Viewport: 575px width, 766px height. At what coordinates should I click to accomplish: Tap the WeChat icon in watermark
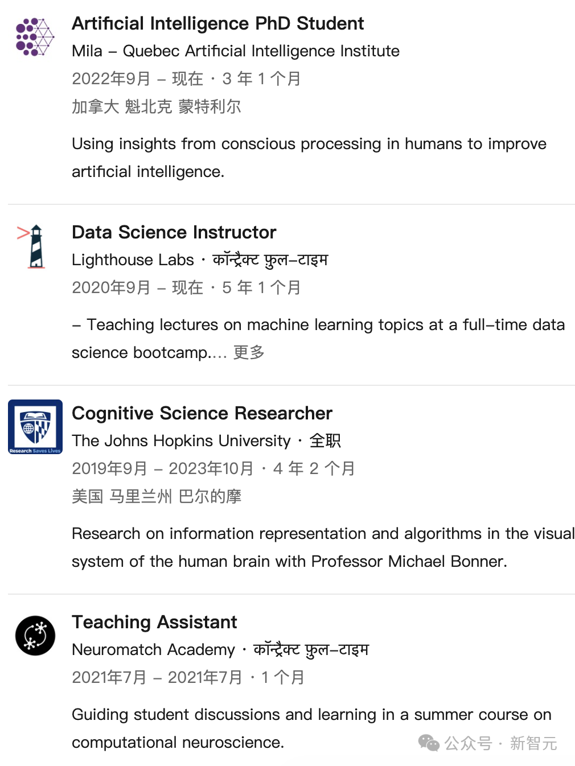[x=429, y=743]
